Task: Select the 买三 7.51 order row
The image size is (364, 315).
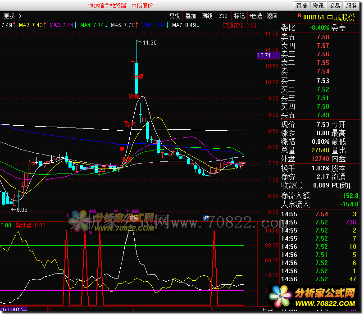Action: pos(320,98)
